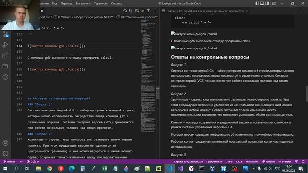Click the feedback icon in status bar

tap(296, 161)
